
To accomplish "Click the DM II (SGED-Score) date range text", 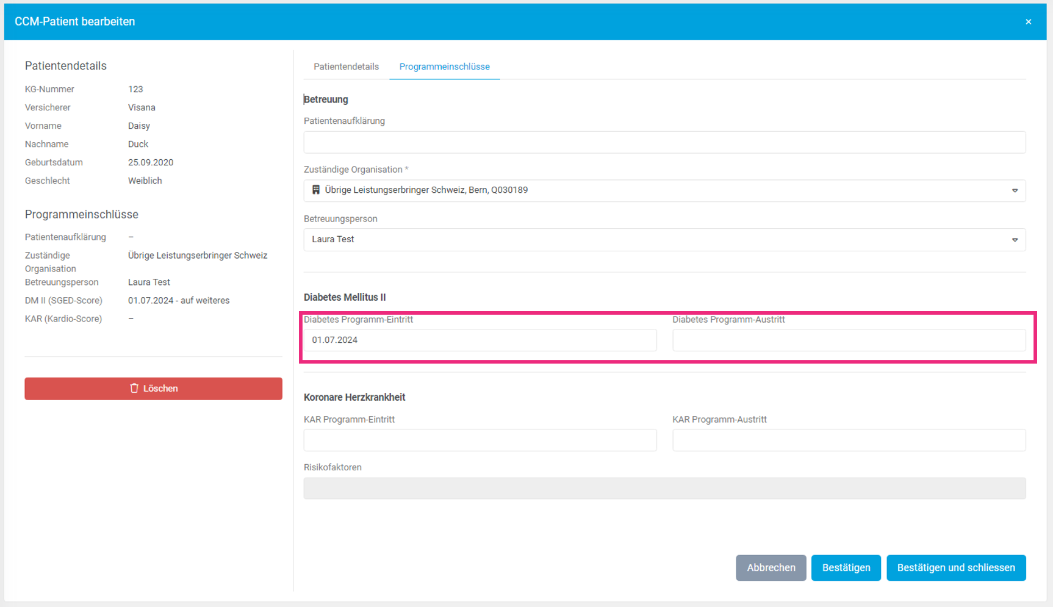I will tap(179, 301).
